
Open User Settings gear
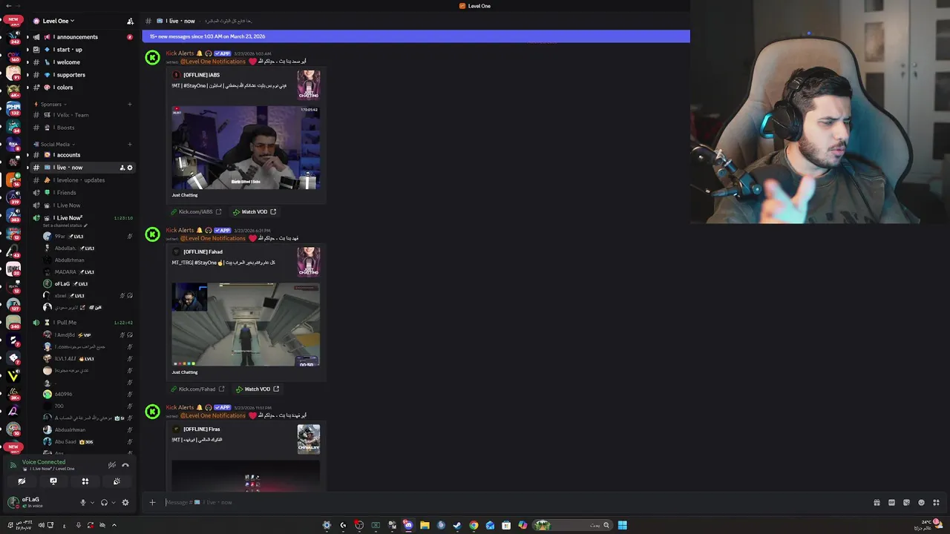click(125, 502)
